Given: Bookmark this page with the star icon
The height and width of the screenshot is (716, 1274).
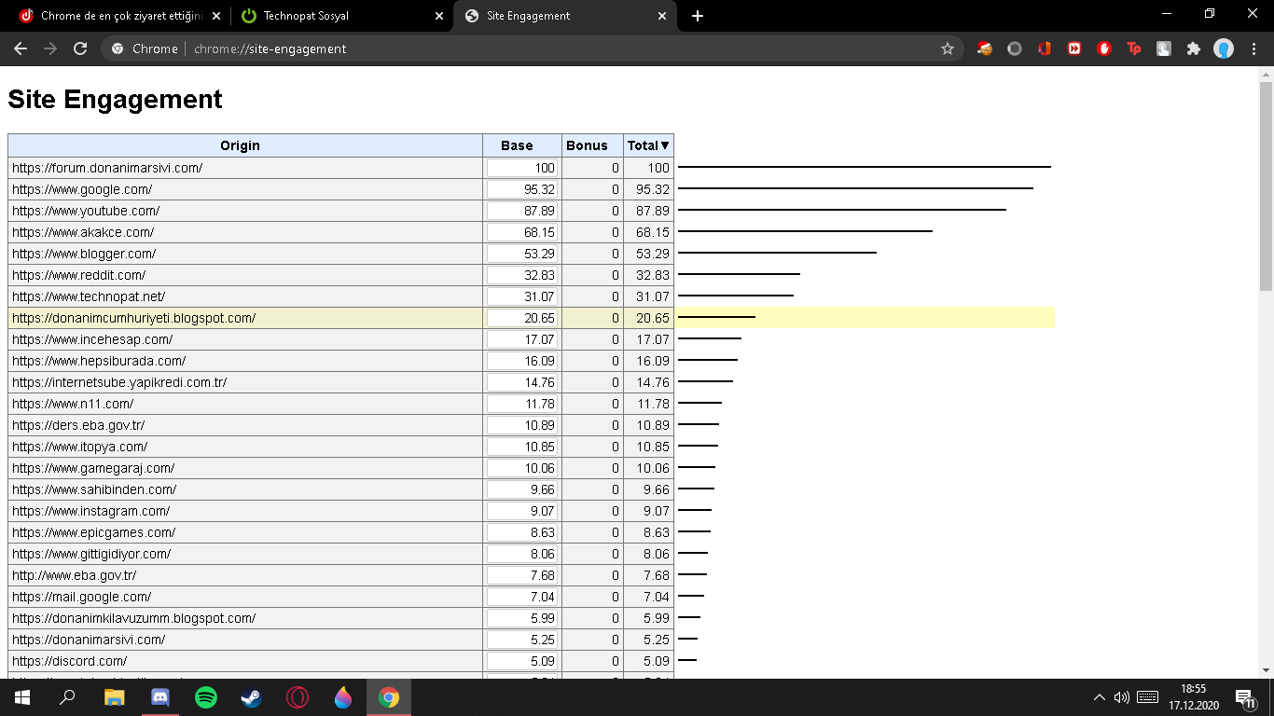Looking at the screenshot, I should (x=948, y=48).
